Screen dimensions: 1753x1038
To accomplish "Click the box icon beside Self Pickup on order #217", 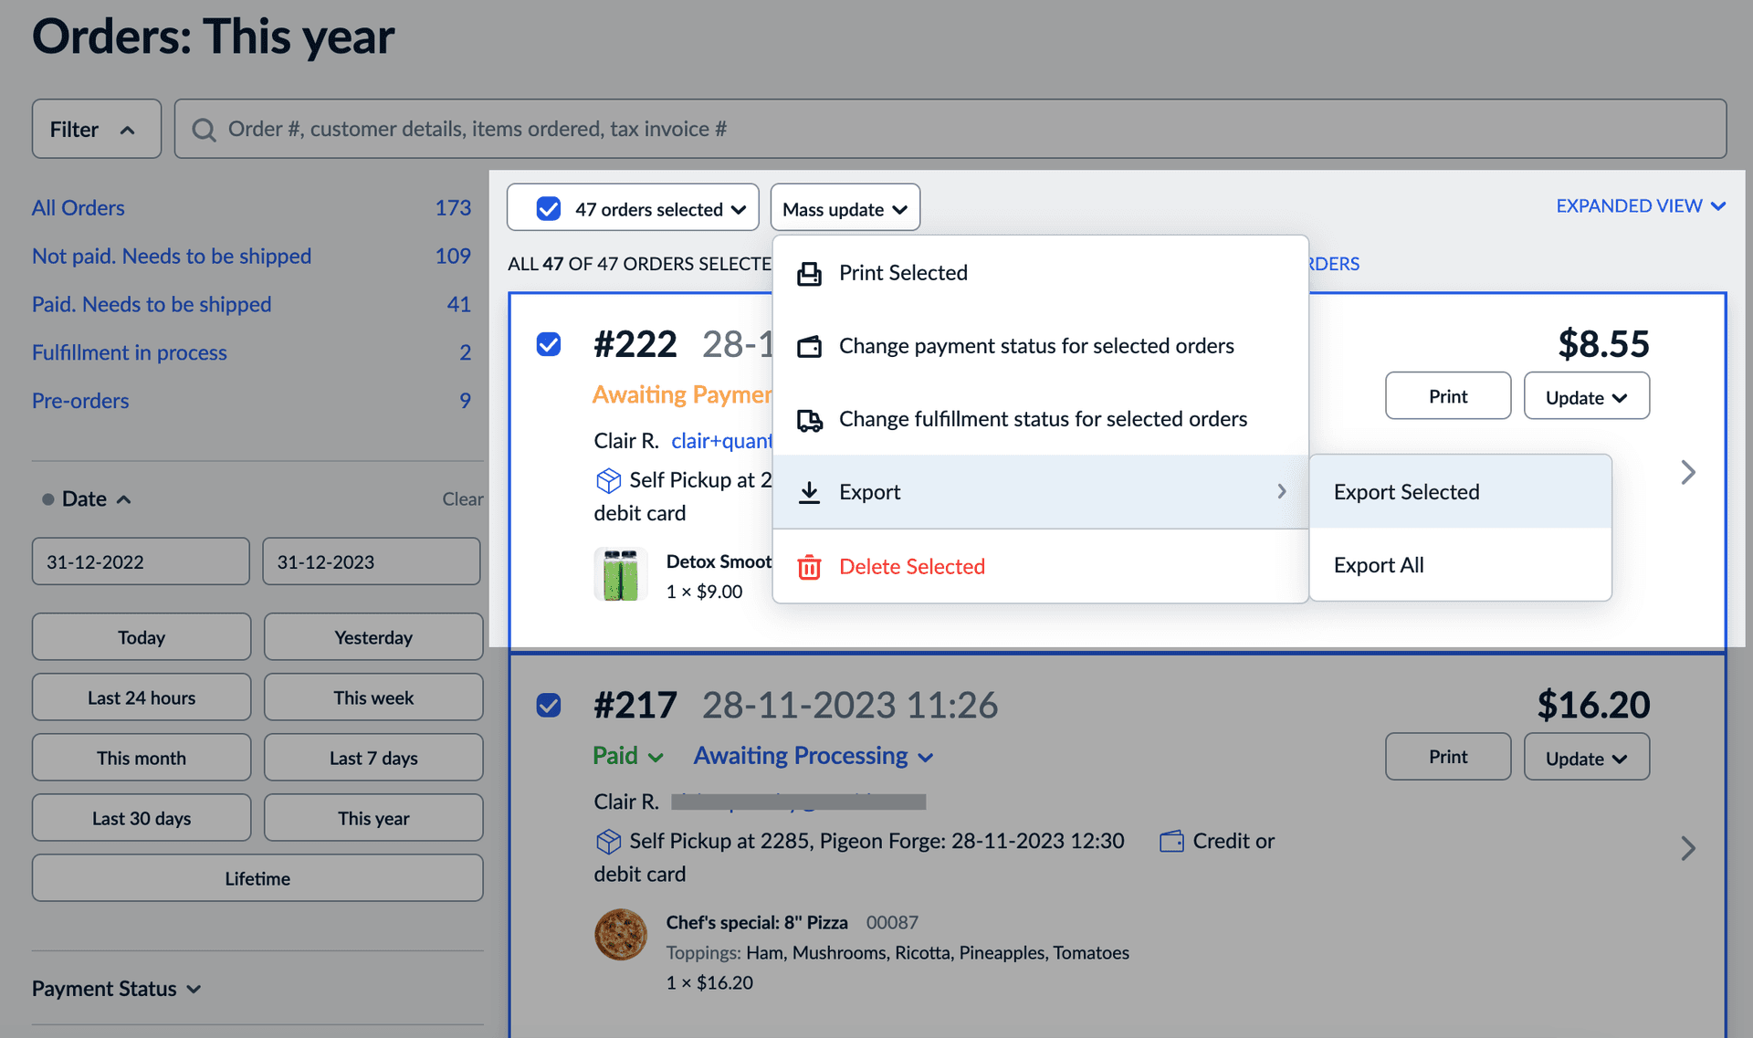I will pyautogui.click(x=608, y=841).
